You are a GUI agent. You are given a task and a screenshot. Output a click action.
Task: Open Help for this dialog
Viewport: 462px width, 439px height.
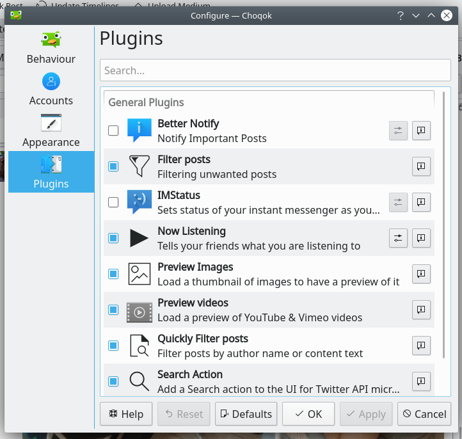[x=126, y=414]
